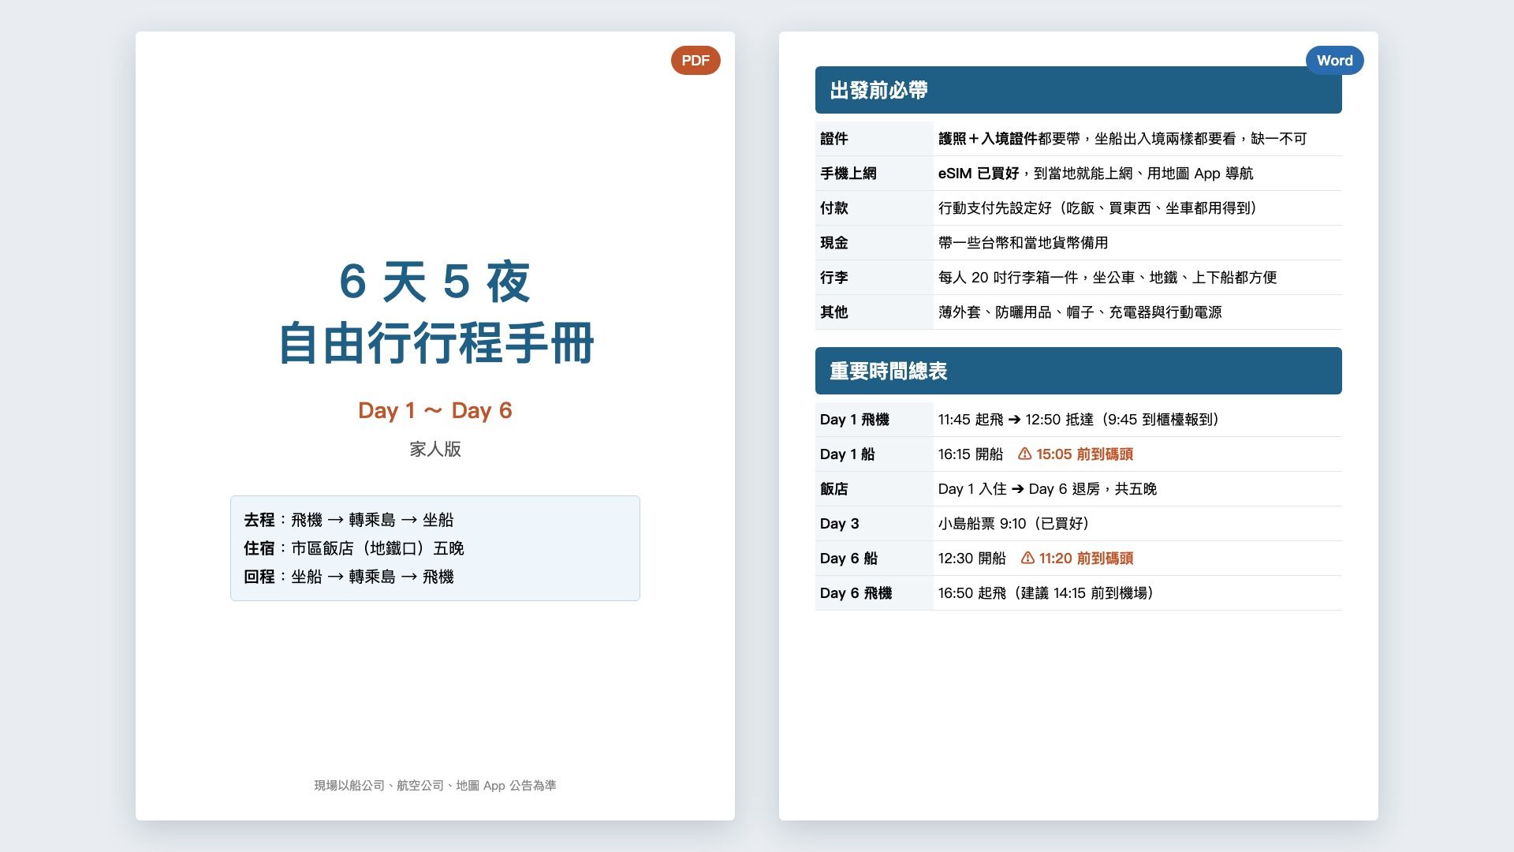Click the Day 1 飛機 row label
This screenshot has height=852, width=1514.
(855, 420)
